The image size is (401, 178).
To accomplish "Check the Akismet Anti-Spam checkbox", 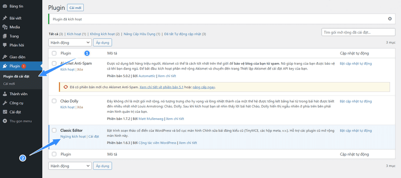I will (x=54, y=63).
